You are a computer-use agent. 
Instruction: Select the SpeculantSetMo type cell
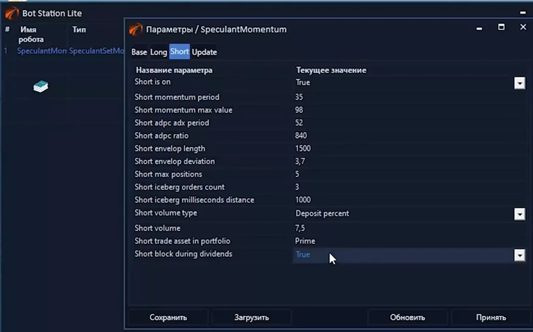[96, 51]
